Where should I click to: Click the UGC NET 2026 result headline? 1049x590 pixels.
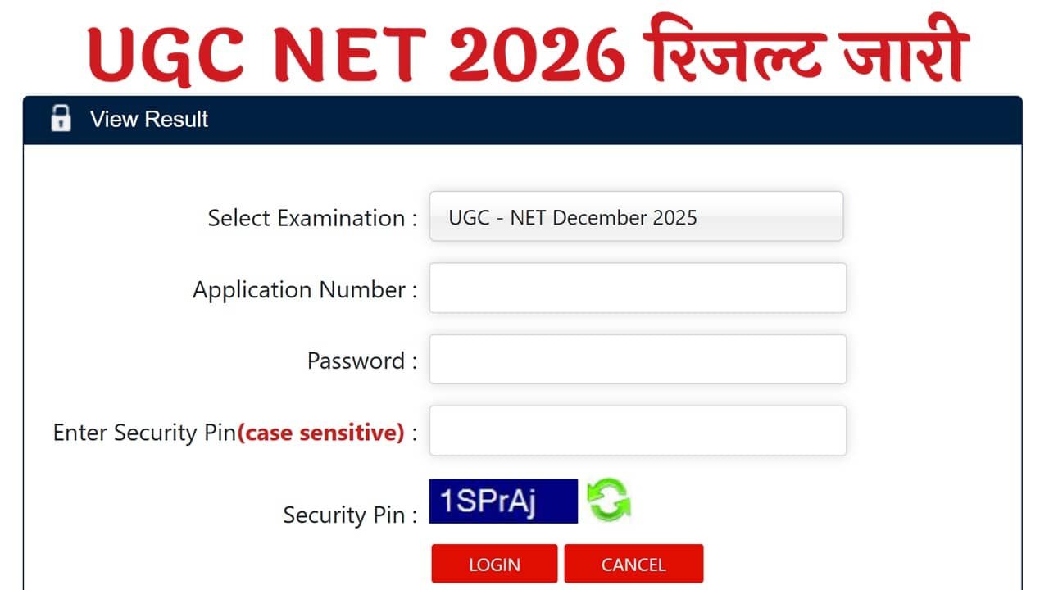pos(524,51)
